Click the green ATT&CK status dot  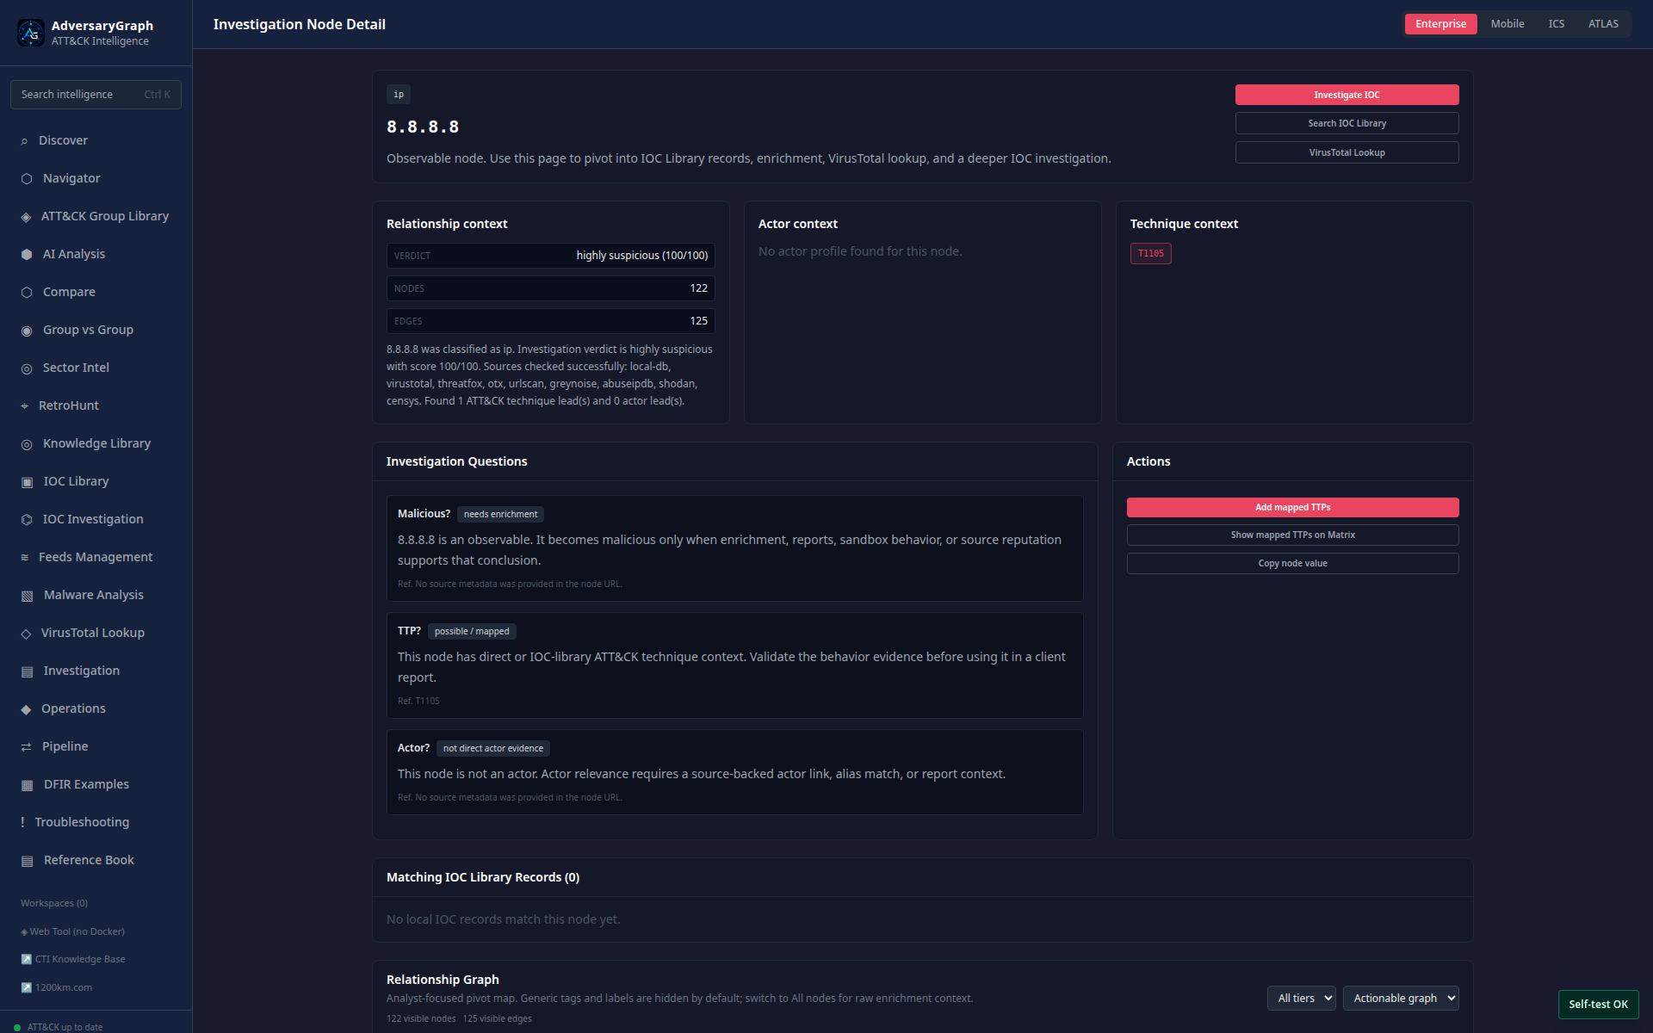pyautogui.click(x=17, y=1027)
